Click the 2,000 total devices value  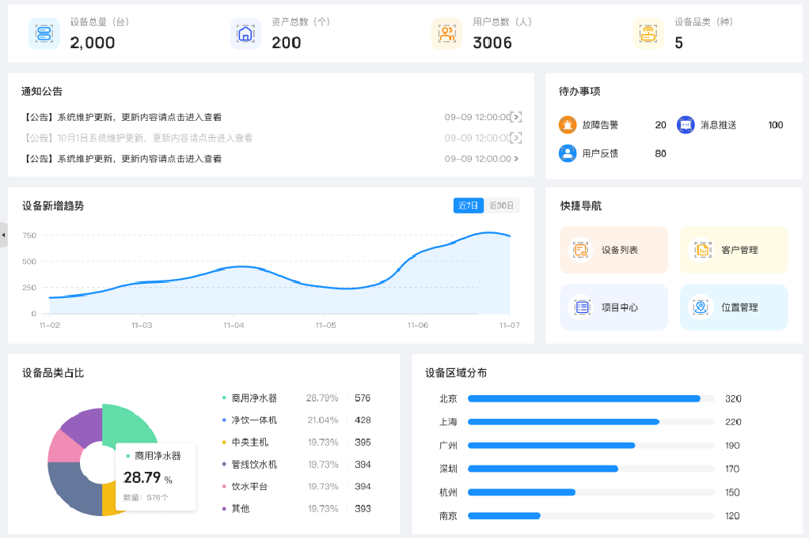click(x=93, y=43)
